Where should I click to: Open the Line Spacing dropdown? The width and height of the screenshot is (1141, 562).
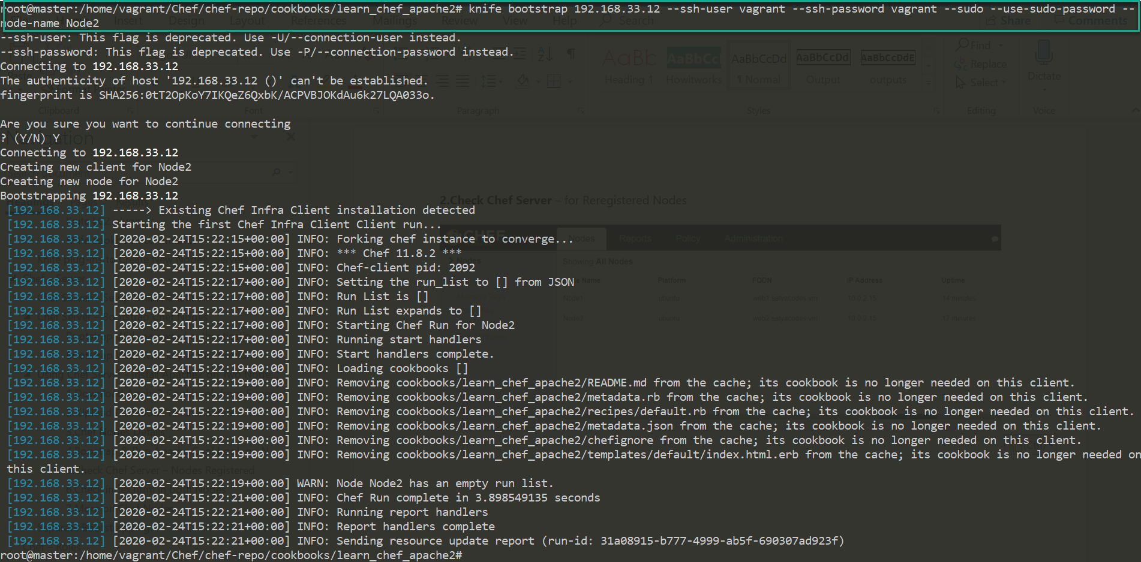(x=490, y=81)
